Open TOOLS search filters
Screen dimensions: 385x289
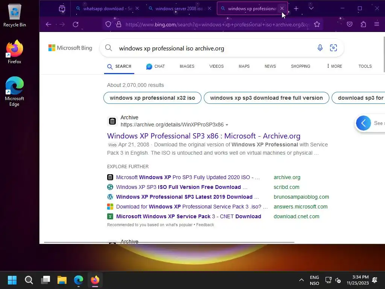point(365,66)
